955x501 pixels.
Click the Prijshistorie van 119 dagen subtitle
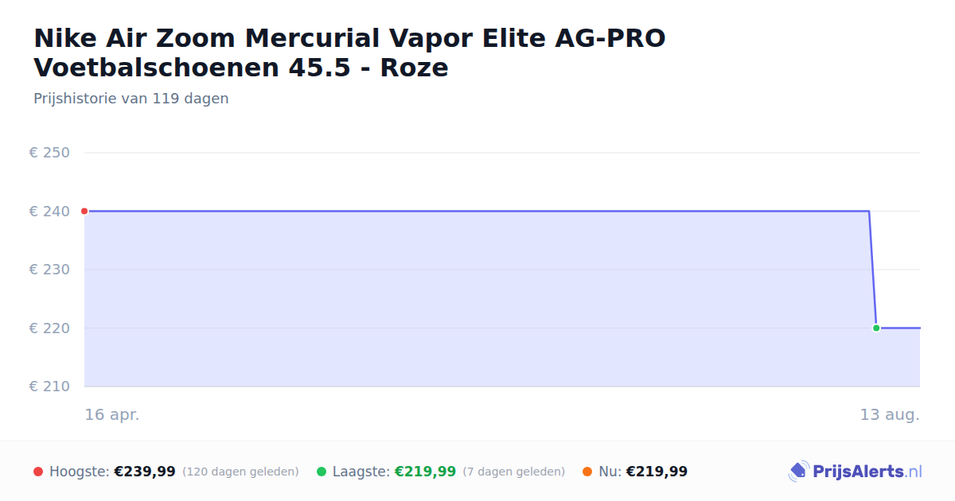click(131, 99)
